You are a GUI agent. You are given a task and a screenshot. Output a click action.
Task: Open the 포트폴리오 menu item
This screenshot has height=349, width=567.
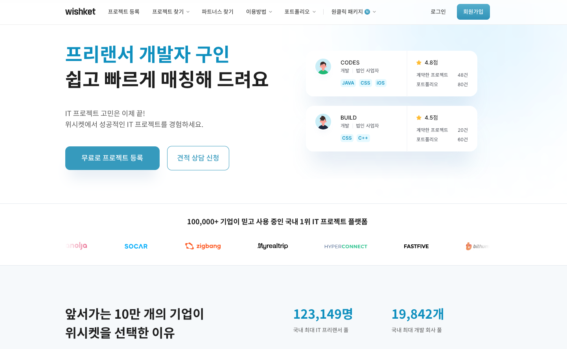pos(299,12)
